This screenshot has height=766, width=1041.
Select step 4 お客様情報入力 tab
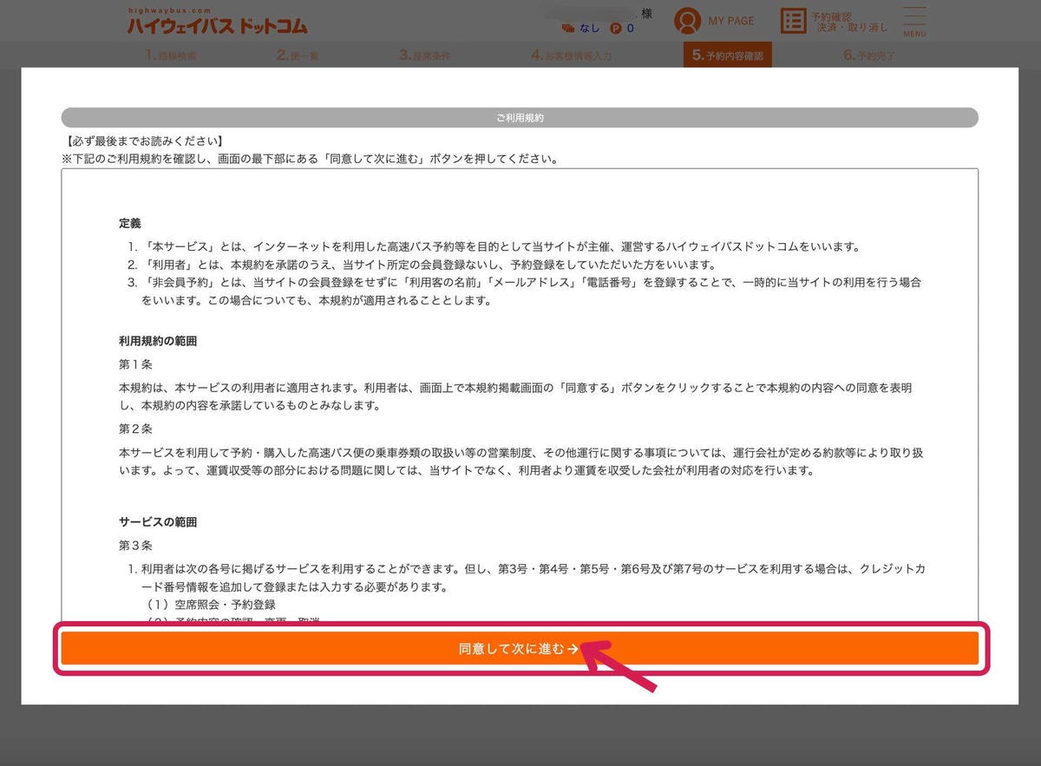pos(572,56)
